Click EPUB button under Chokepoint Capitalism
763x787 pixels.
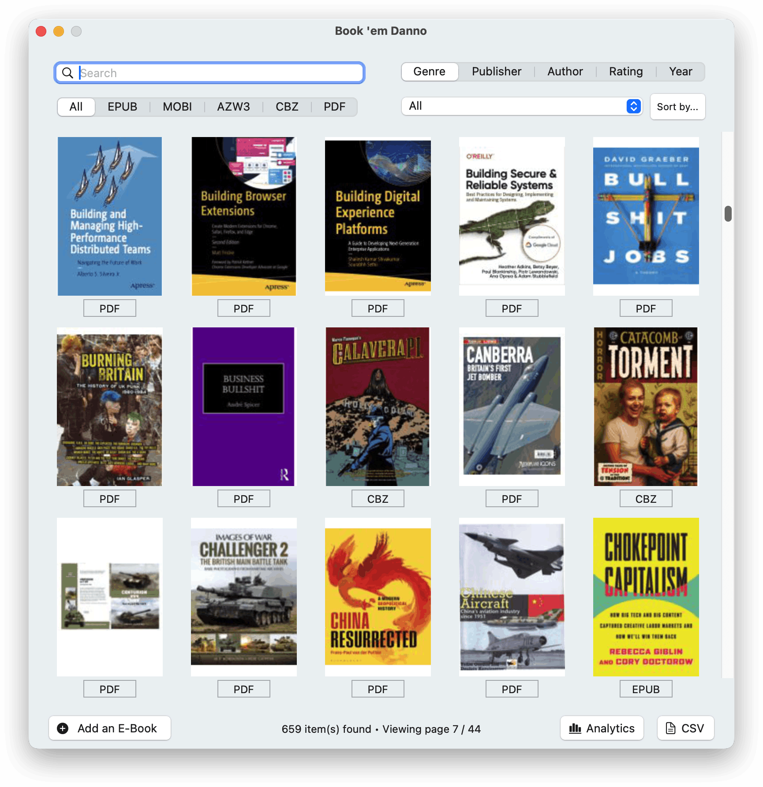[x=646, y=689]
